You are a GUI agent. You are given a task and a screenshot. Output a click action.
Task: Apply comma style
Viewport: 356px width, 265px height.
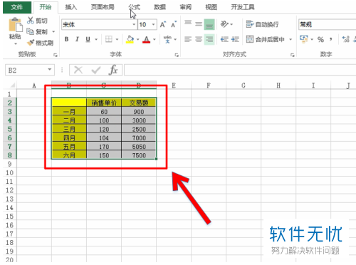pos(331,39)
